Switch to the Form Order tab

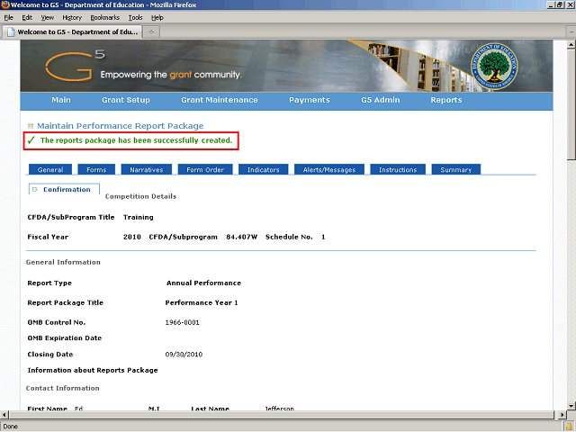[x=205, y=170]
